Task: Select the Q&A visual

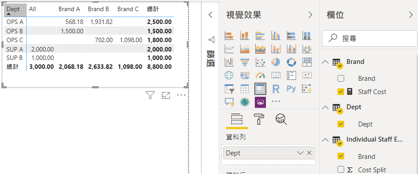Action: click(229, 102)
